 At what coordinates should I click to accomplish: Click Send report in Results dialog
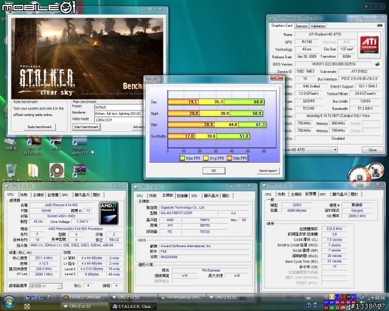pos(268,171)
